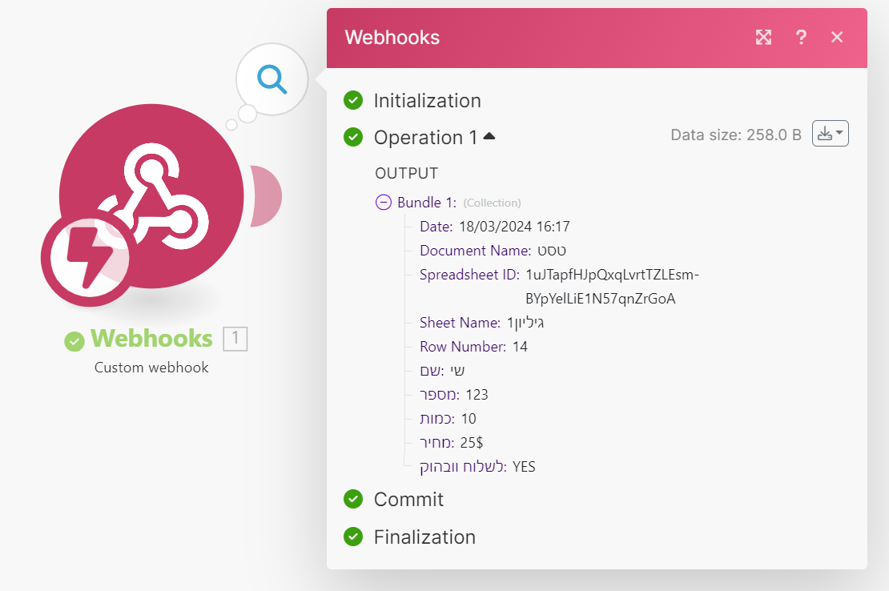Click the Document Name field label
The image size is (889, 591).
476,251
